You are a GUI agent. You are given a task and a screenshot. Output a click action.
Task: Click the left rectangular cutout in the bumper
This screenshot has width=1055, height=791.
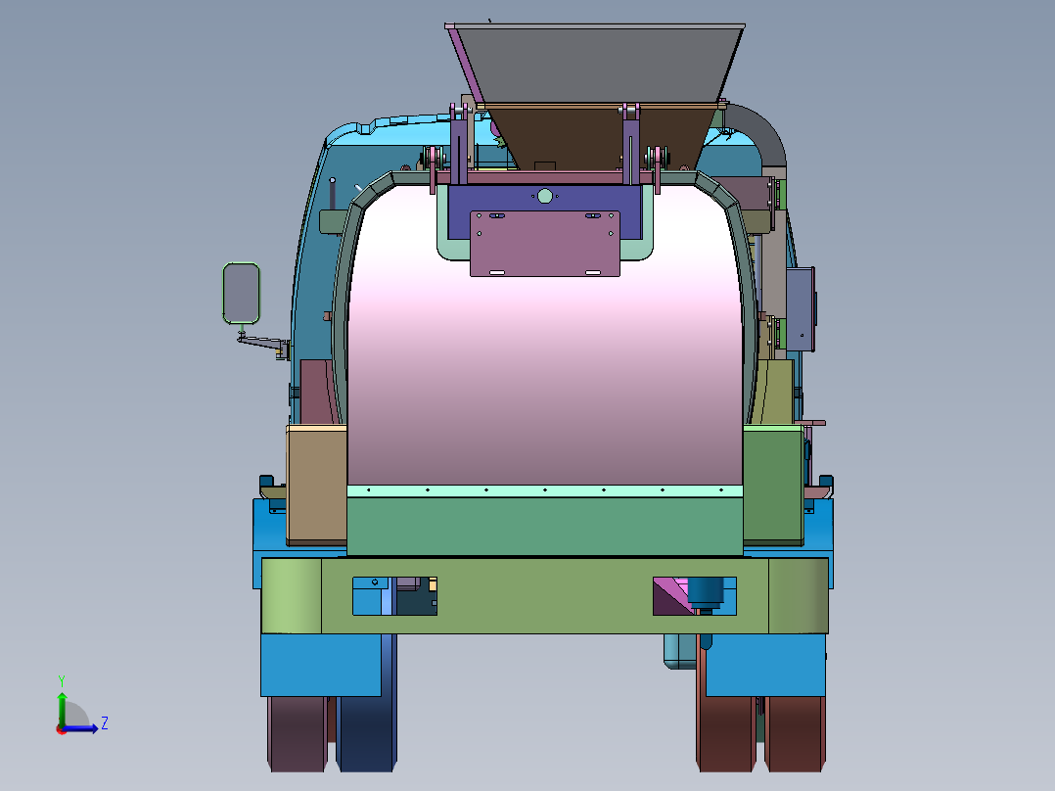pos(395,596)
